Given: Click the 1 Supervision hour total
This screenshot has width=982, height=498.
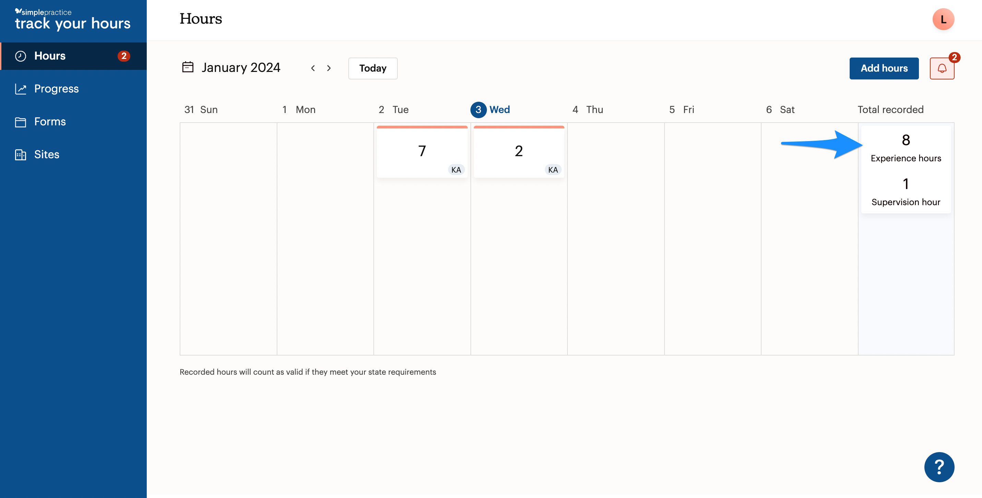Looking at the screenshot, I should [906, 192].
